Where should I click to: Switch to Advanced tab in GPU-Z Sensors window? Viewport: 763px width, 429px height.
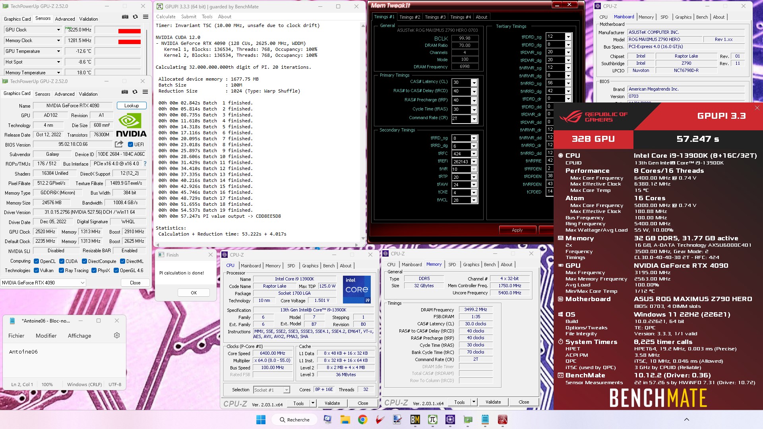65,19
